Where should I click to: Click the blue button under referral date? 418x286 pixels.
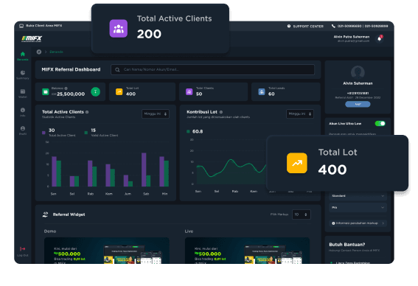click(x=358, y=104)
